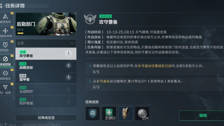The width and height of the screenshot is (224, 126).
Task: Click the checkmark on 防护装备 mission
Action: point(69,102)
